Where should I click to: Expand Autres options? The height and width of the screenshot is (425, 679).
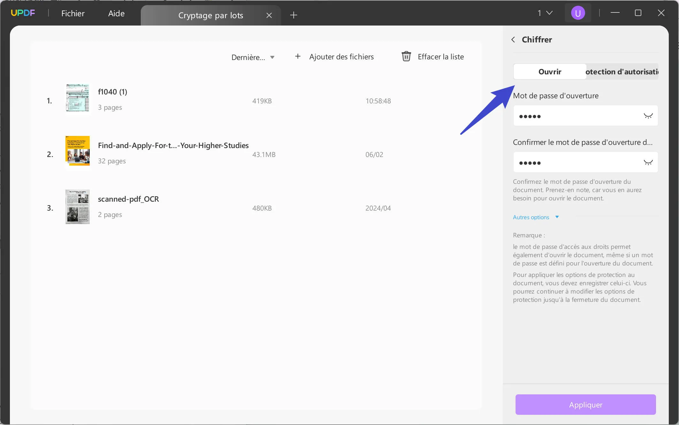point(536,217)
